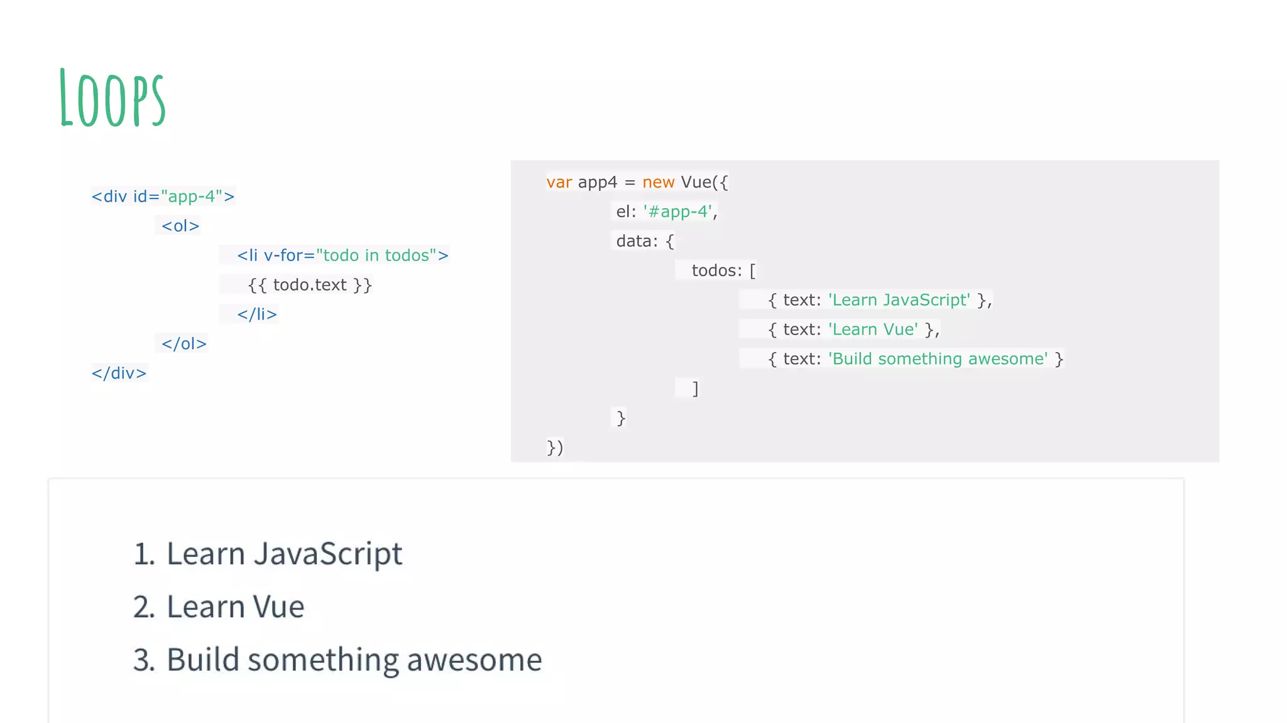Select the <li v-for="todo in todos"> line
The width and height of the screenshot is (1287, 723).
tap(342, 255)
